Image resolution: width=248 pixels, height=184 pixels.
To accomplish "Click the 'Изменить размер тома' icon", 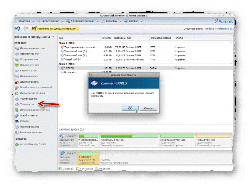I will tap(17, 48).
